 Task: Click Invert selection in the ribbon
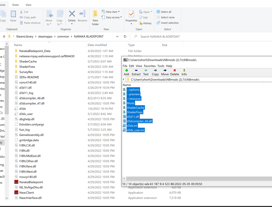coord(167,23)
